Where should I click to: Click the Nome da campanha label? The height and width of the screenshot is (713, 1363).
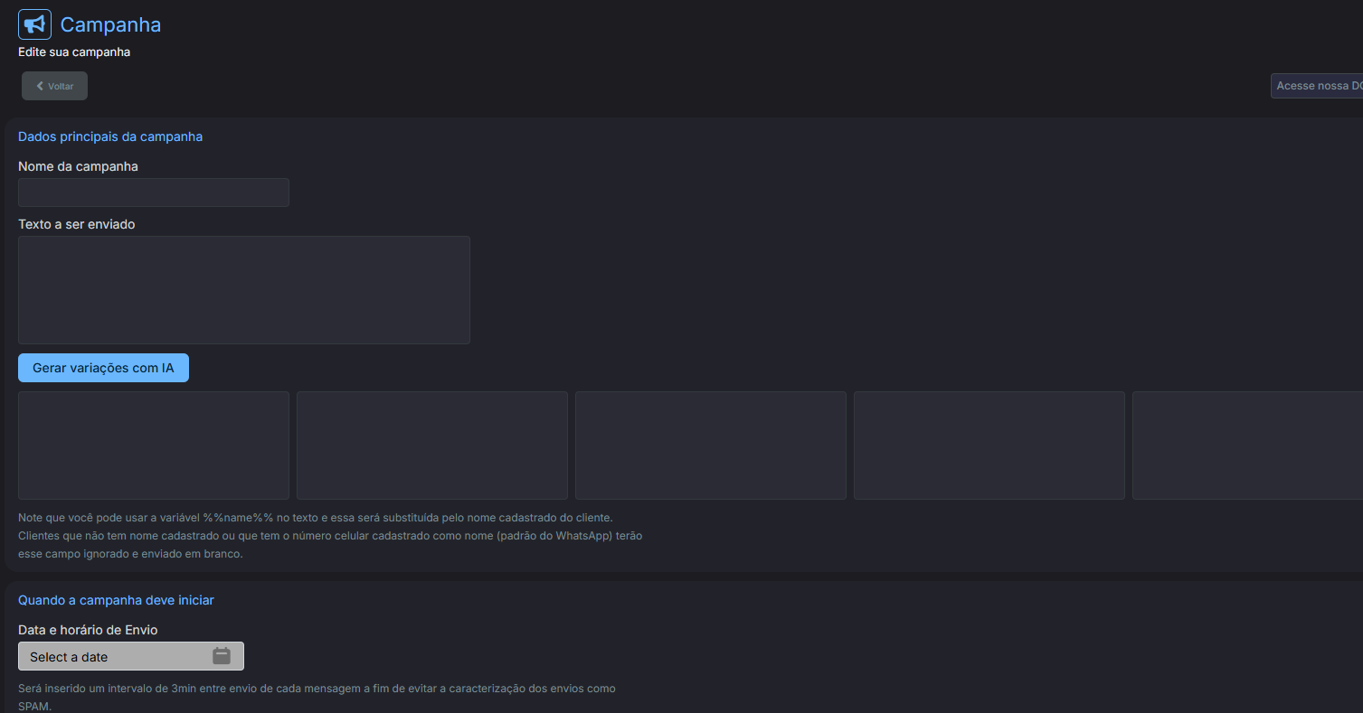[x=78, y=166]
